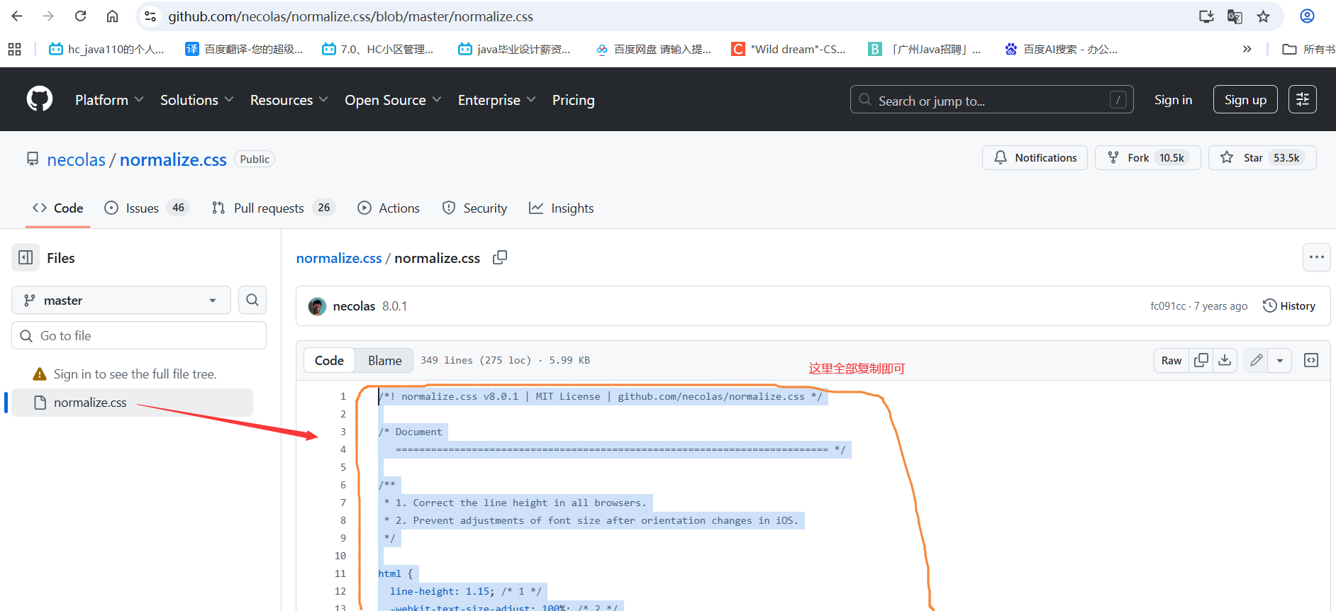Open the Raw file view
The width and height of the screenshot is (1336, 611).
click(1171, 360)
